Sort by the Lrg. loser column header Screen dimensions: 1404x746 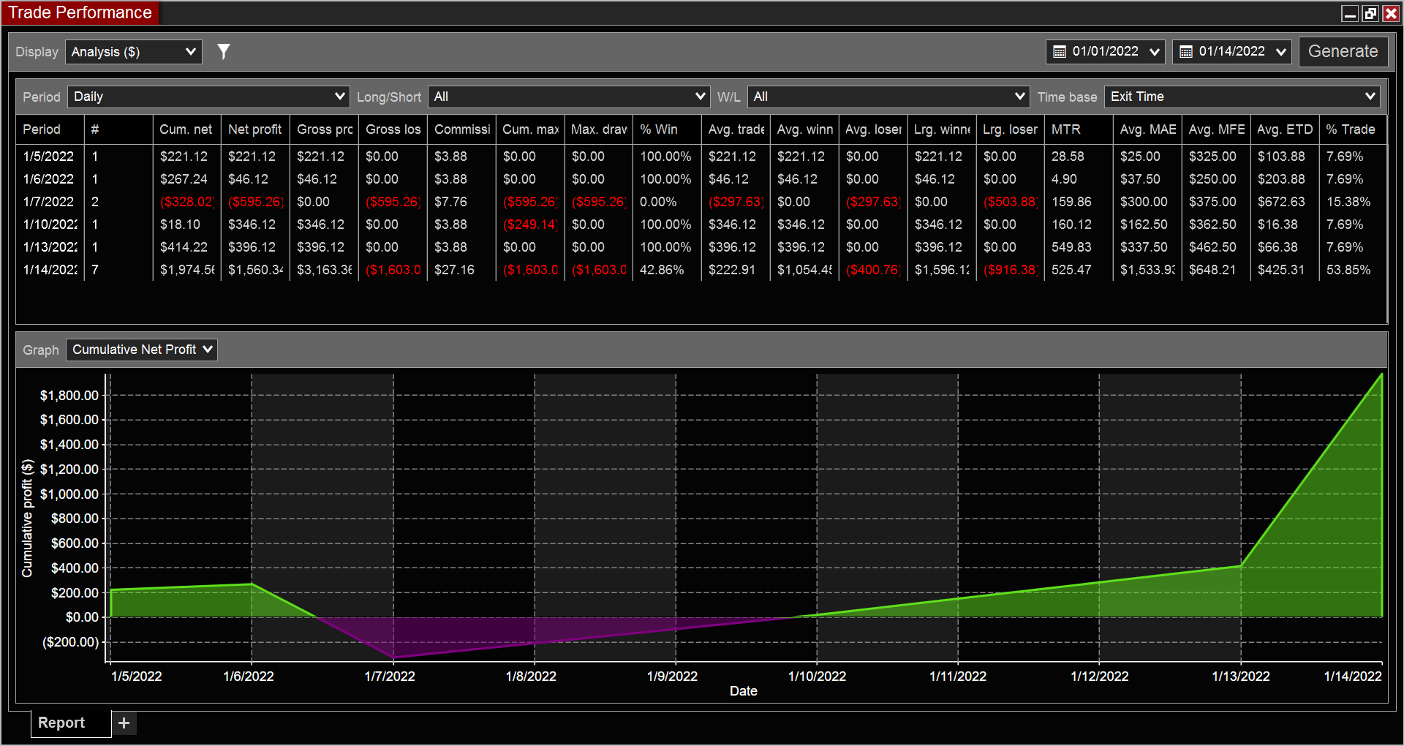[x=1011, y=129]
